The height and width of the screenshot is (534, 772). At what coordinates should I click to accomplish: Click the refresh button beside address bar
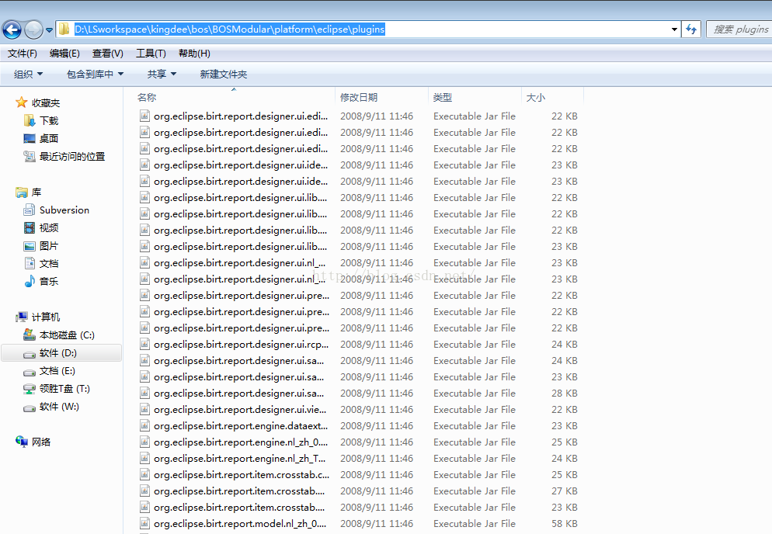[x=691, y=29]
